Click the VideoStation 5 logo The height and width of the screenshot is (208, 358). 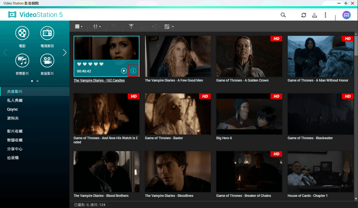35,15
